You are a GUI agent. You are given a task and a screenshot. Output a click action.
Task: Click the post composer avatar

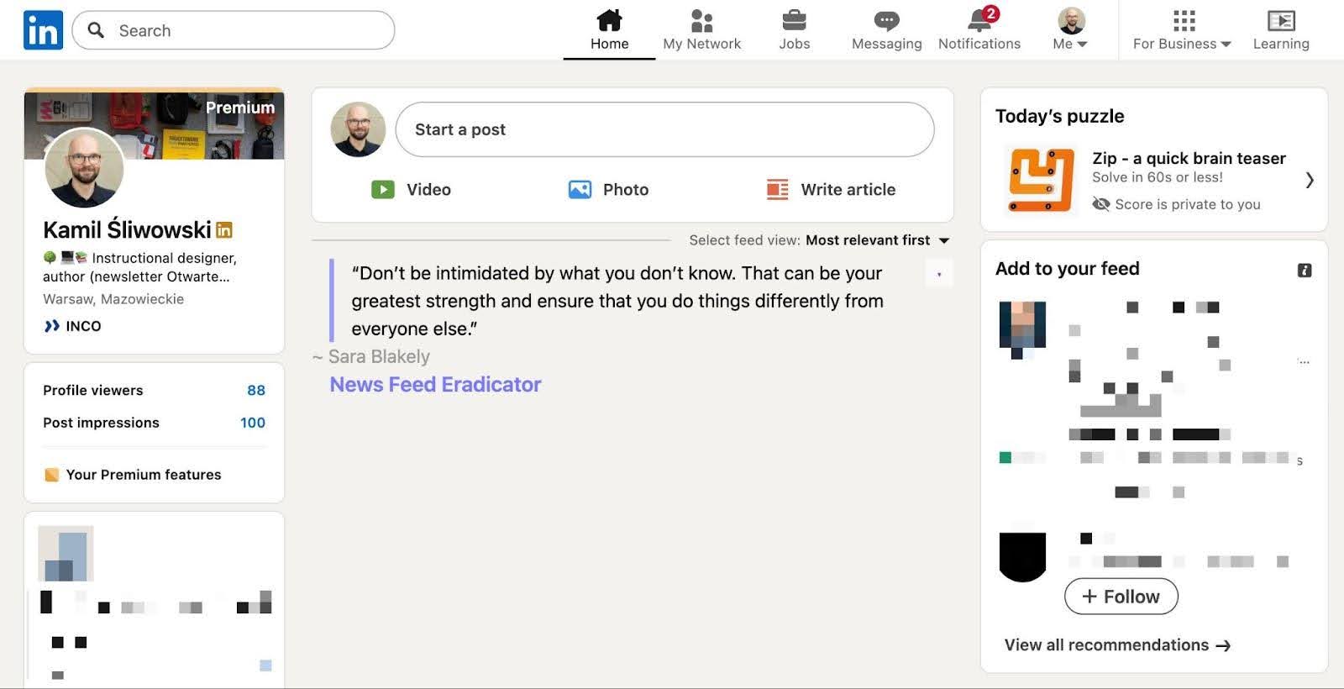pos(358,129)
